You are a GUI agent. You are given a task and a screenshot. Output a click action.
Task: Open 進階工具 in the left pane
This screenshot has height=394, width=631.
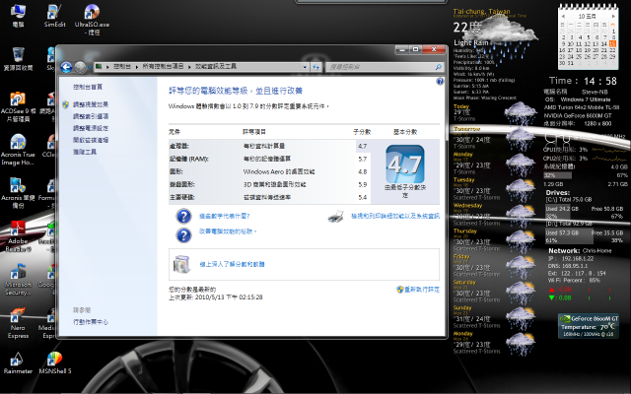(85, 152)
